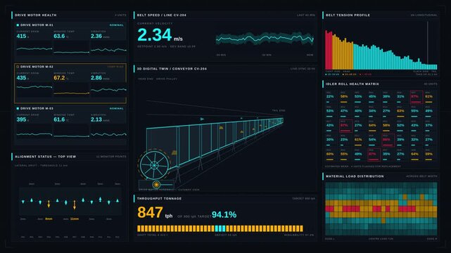Click the M-01 current draw value 415

21,36
